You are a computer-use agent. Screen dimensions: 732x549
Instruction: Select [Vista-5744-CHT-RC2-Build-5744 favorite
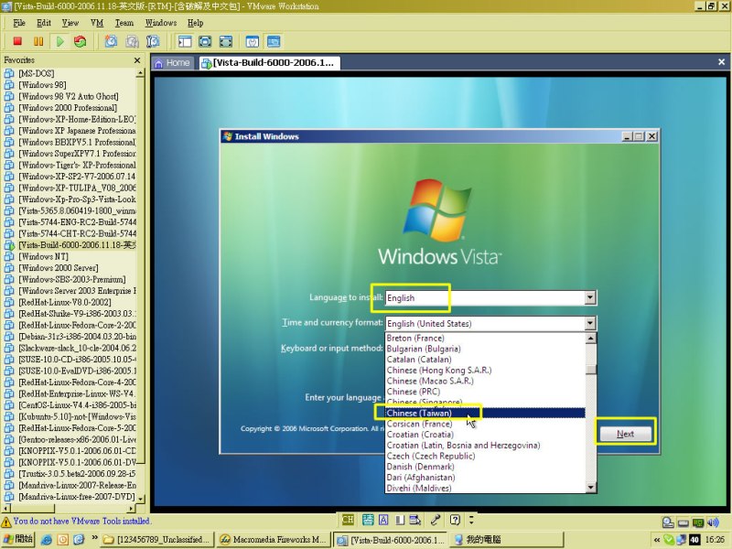(x=77, y=234)
